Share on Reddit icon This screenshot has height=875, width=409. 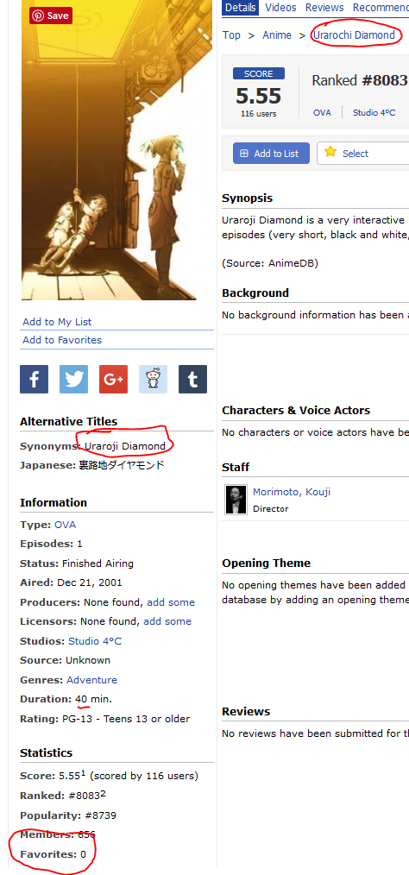pos(153,380)
